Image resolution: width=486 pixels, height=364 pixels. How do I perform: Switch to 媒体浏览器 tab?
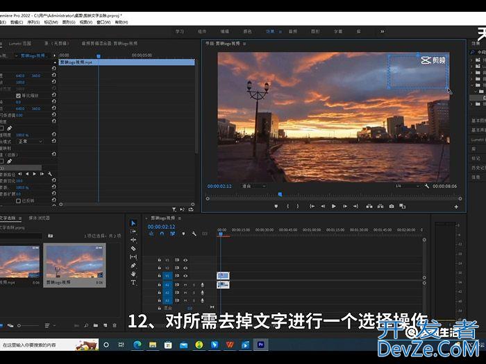pyautogui.click(x=39, y=218)
